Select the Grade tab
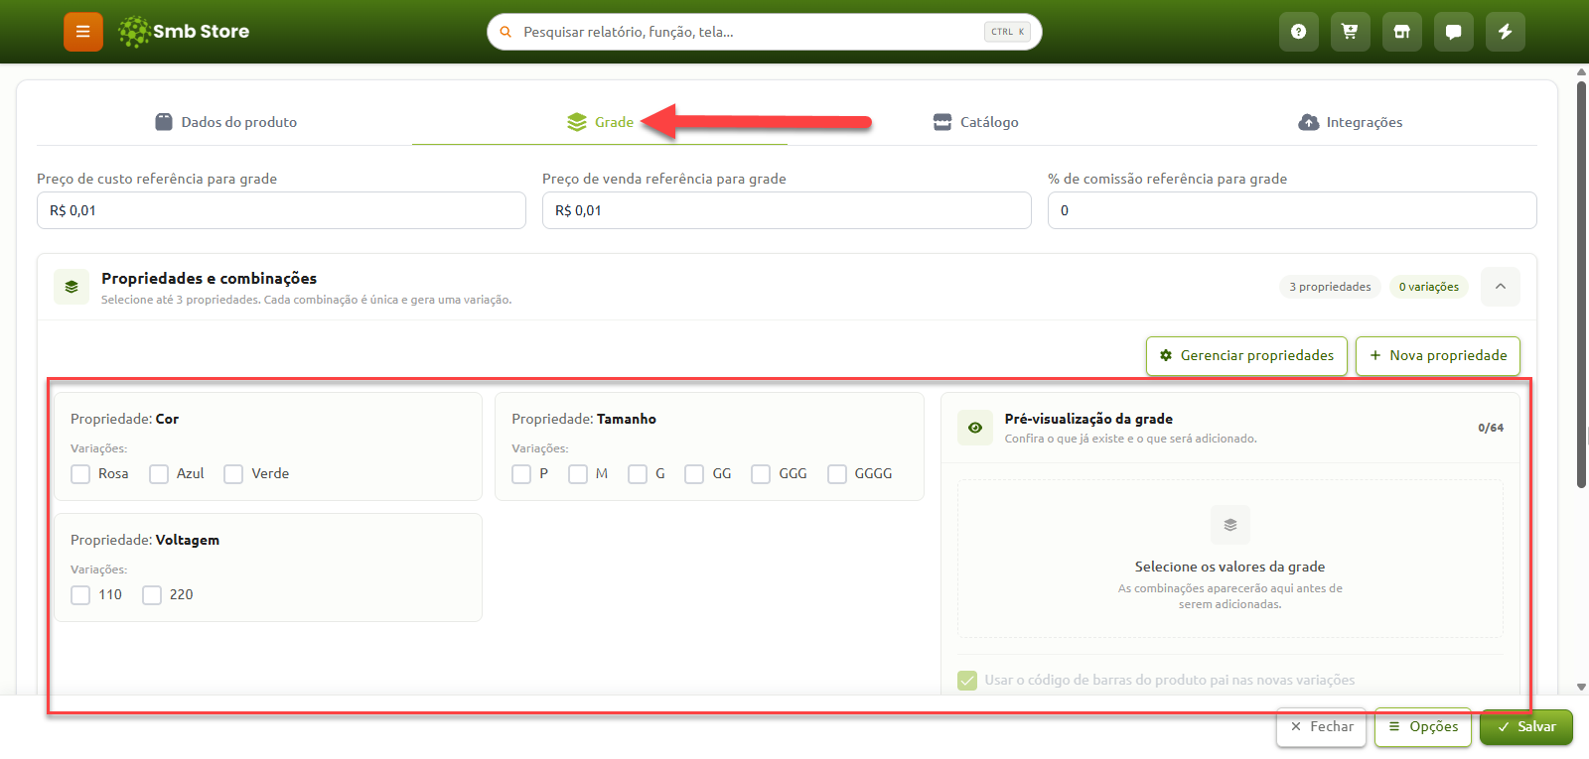Viewport: 1589px width, 759px height. (x=600, y=122)
